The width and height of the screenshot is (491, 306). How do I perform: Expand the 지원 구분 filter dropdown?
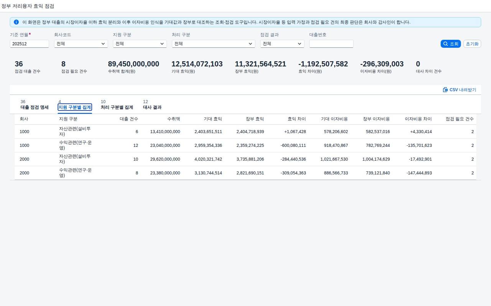(140, 44)
